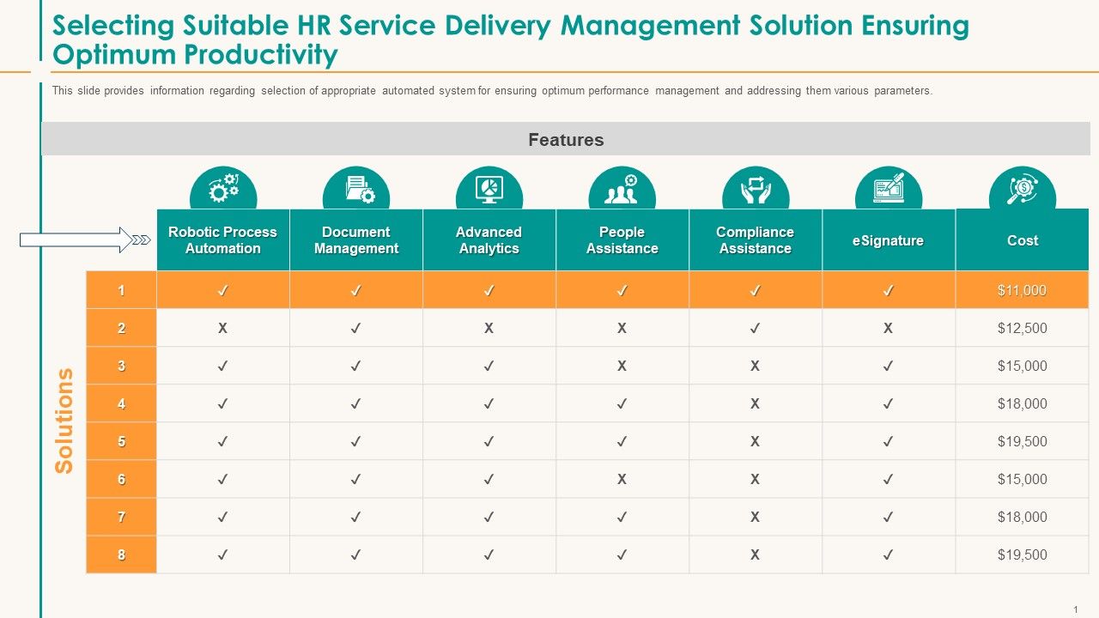Select the 'Document Management' column header
The width and height of the screenshot is (1099, 618).
coord(356,240)
